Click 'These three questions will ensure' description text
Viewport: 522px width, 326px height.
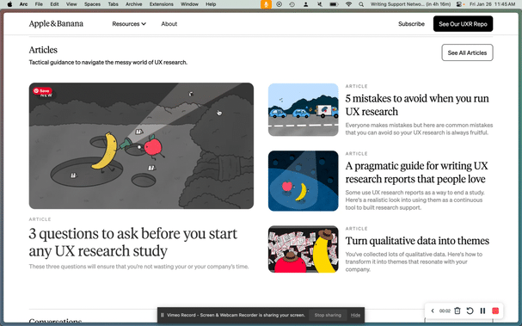[x=138, y=267]
